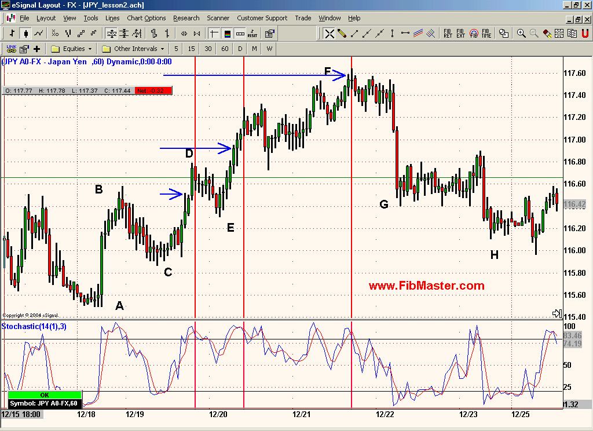
Task: Click the thick bar spacing icon
Action: pyautogui.click(x=153, y=34)
